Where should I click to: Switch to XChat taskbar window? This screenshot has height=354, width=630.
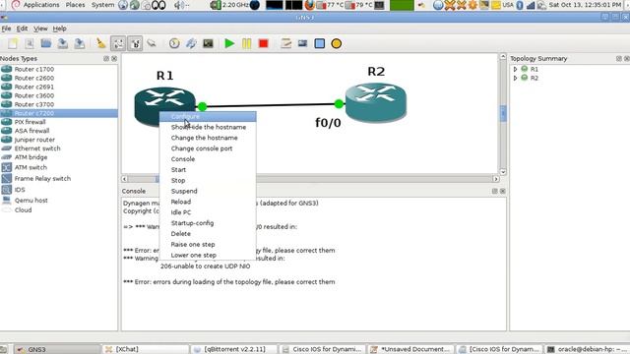[x=145, y=349]
